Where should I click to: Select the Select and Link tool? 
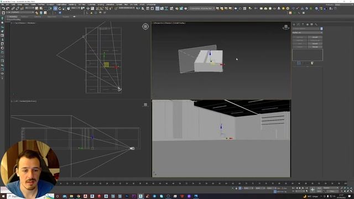pyautogui.click(x=13, y=8)
